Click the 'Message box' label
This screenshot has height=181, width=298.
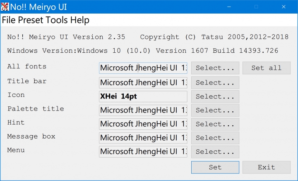31,136
